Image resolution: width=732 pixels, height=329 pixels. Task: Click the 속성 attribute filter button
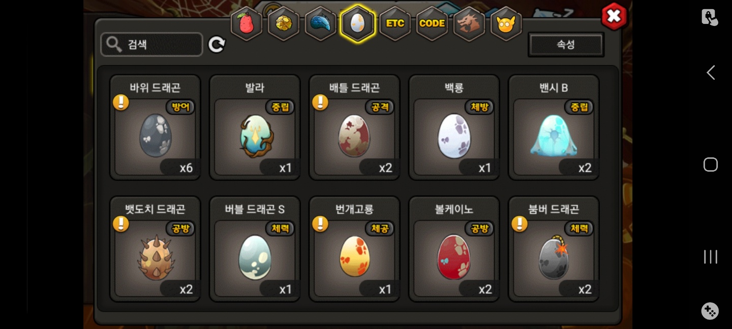click(x=566, y=45)
